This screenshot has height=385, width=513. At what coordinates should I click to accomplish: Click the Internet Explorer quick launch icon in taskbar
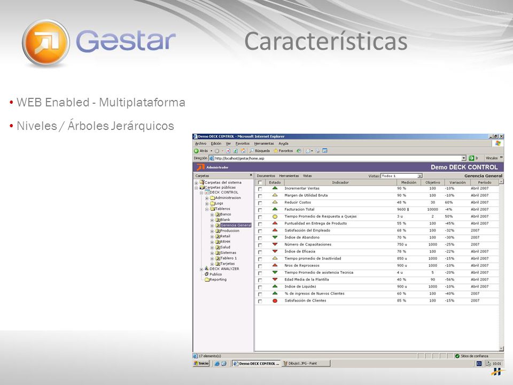coord(216,364)
